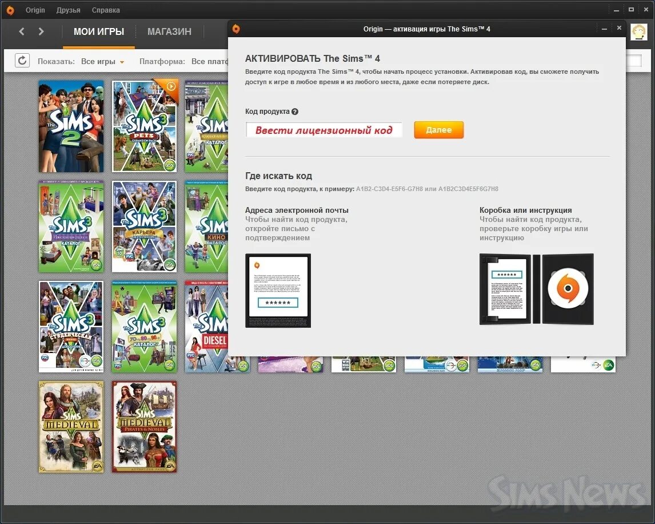The width and height of the screenshot is (655, 524).
Task: Open the Справка menu
Action: pos(106,10)
